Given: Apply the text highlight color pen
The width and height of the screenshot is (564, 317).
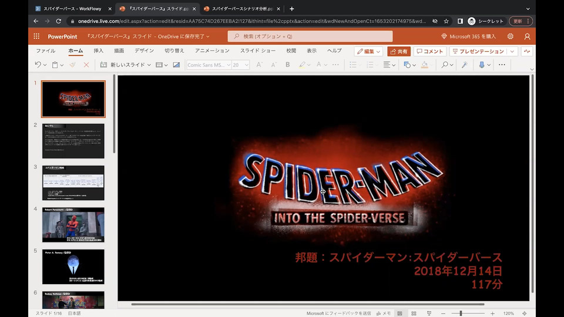Looking at the screenshot, I should point(302,65).
